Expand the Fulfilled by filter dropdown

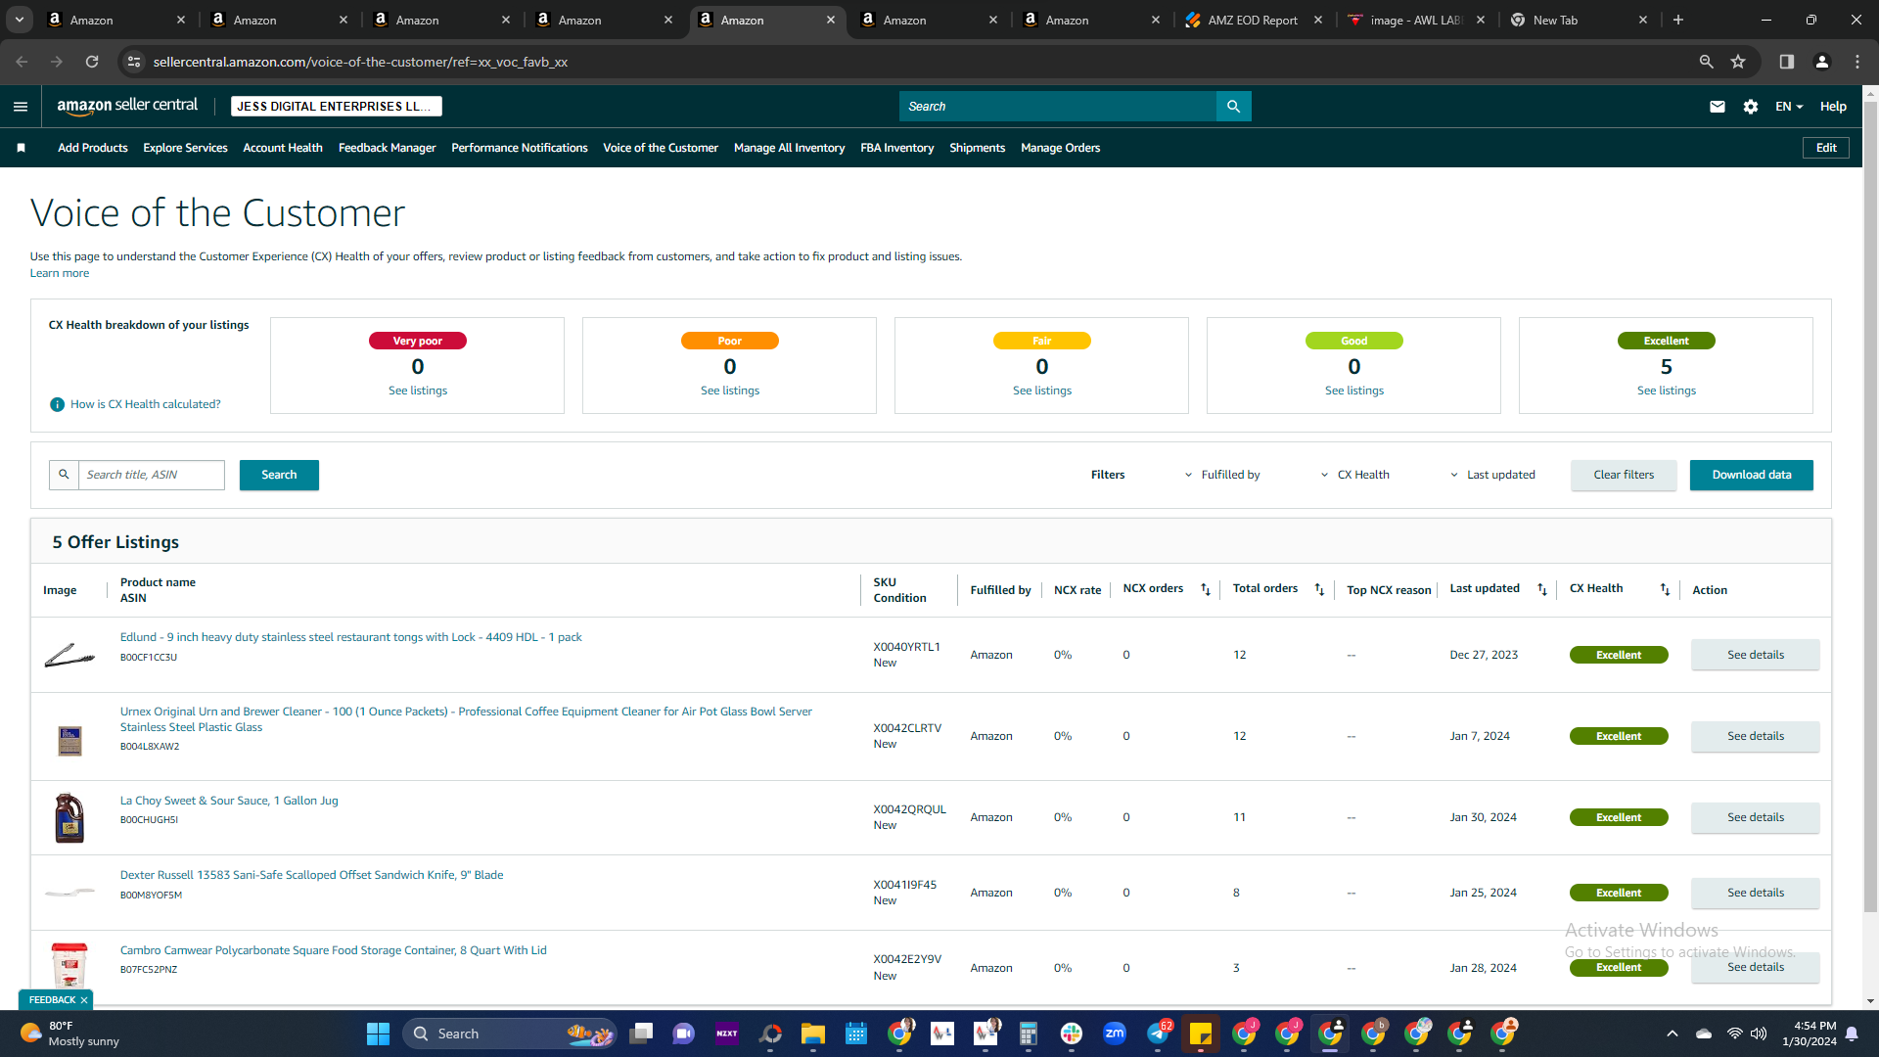[1222, 475]
